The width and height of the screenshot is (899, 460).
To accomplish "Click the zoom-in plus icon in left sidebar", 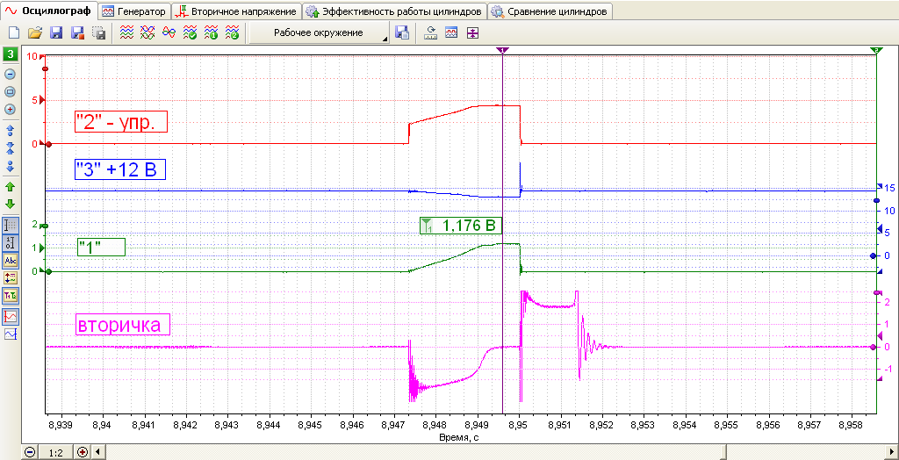I will pos(11,109).
